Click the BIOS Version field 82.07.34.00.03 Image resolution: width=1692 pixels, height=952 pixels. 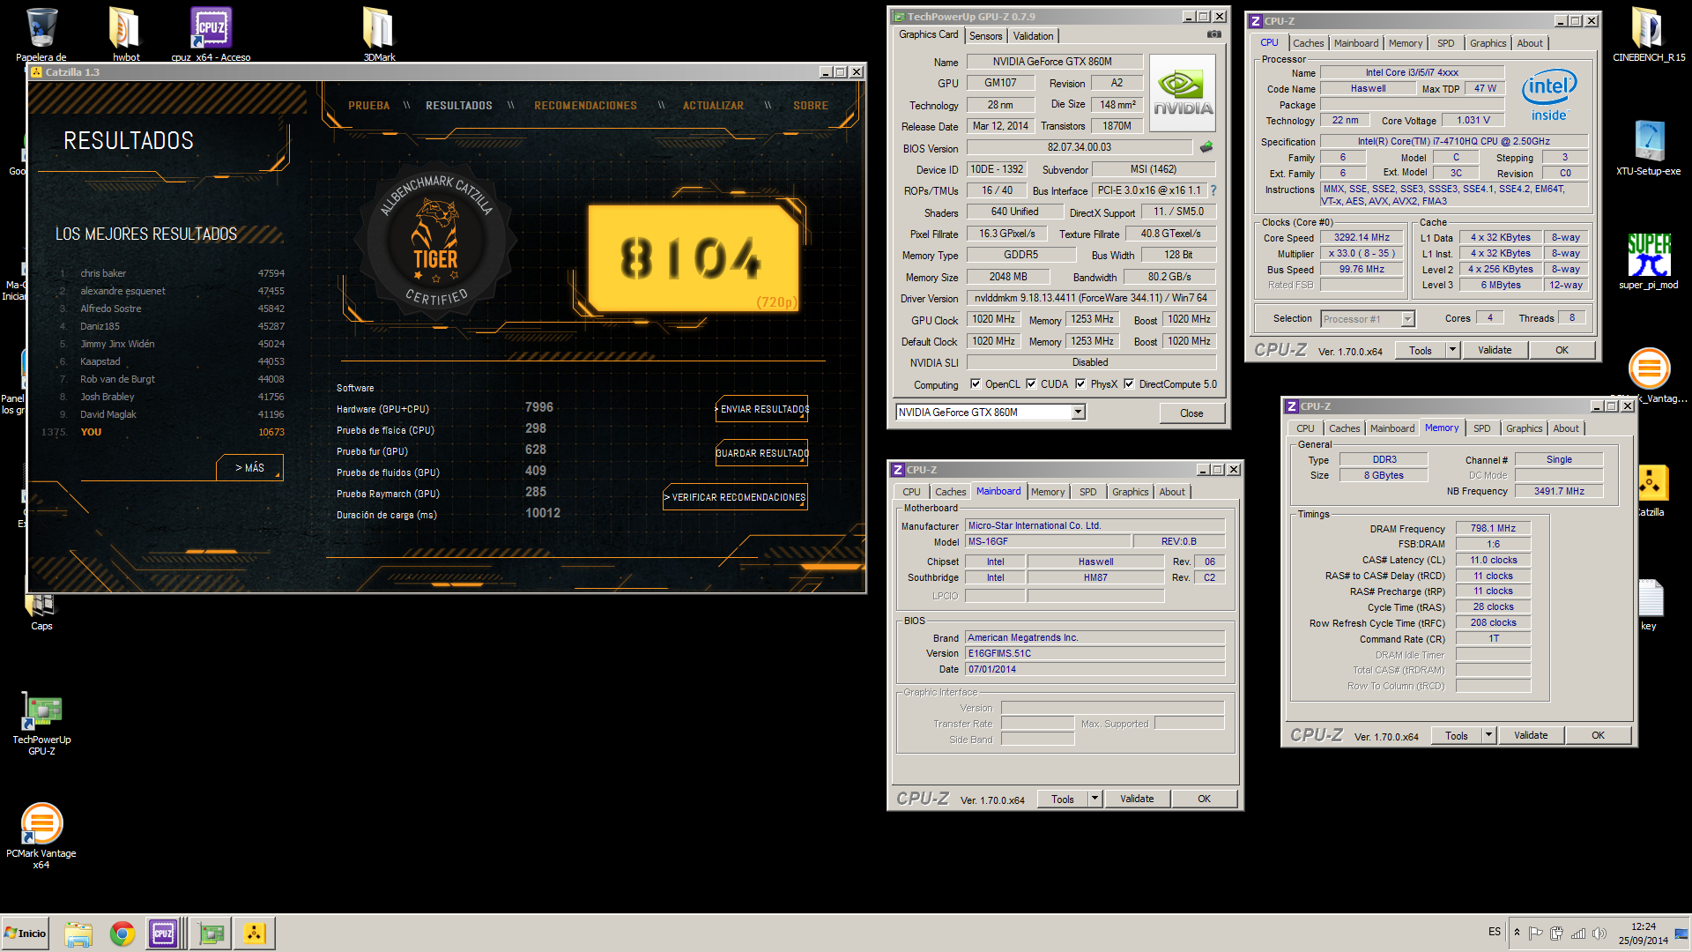[x=1080, y=147]
